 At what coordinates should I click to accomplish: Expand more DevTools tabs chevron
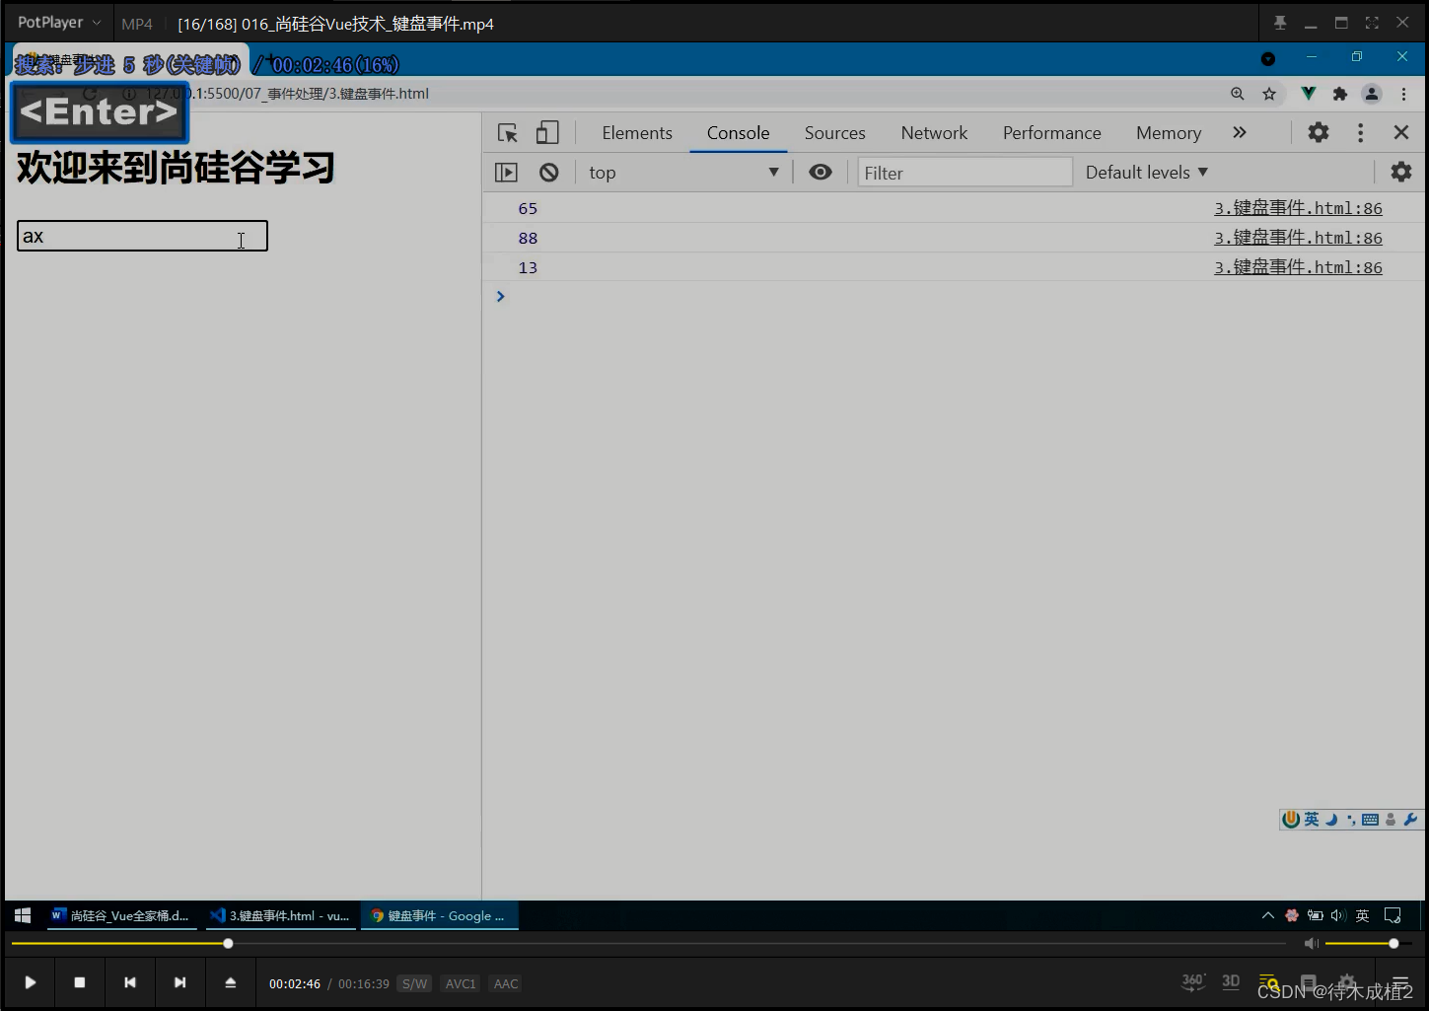pos(1240,132)
